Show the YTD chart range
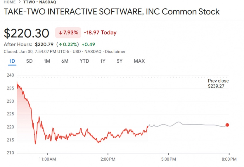Image resolution: width=244 pixels, height=167 pixels. tap(84, 61)
